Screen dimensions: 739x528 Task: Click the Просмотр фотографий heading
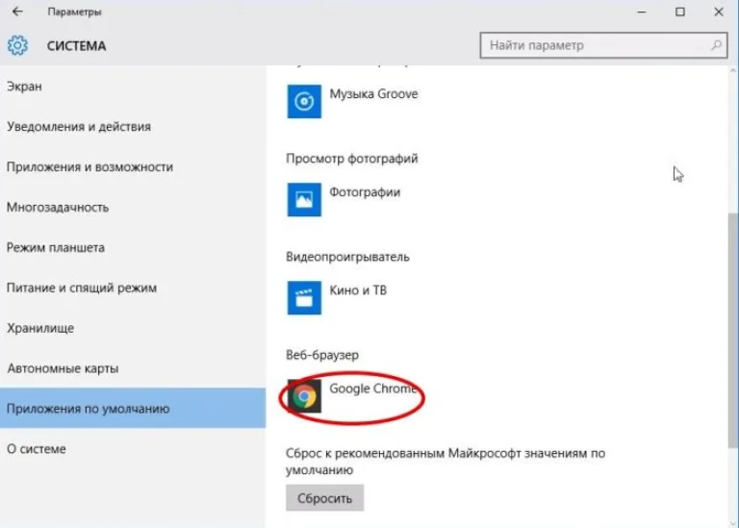(351, 159)
